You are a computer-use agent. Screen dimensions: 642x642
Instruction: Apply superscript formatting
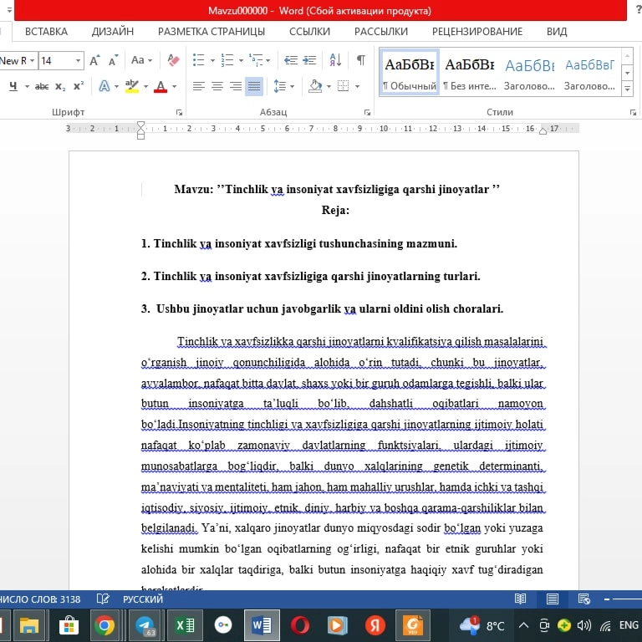pyautogui.click(x=79, y=86)
